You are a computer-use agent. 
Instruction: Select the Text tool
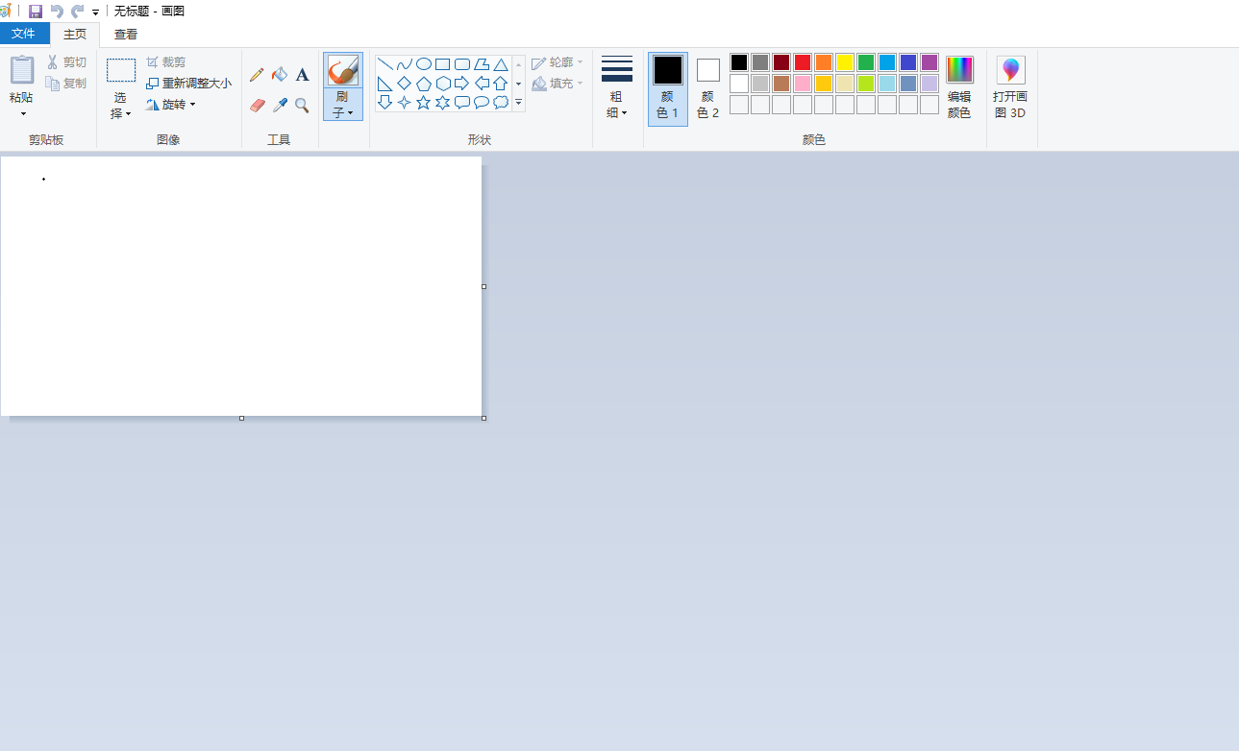[302, 75]
